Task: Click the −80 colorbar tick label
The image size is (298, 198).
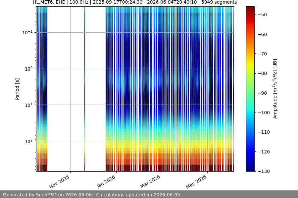Action: point(263,73)
